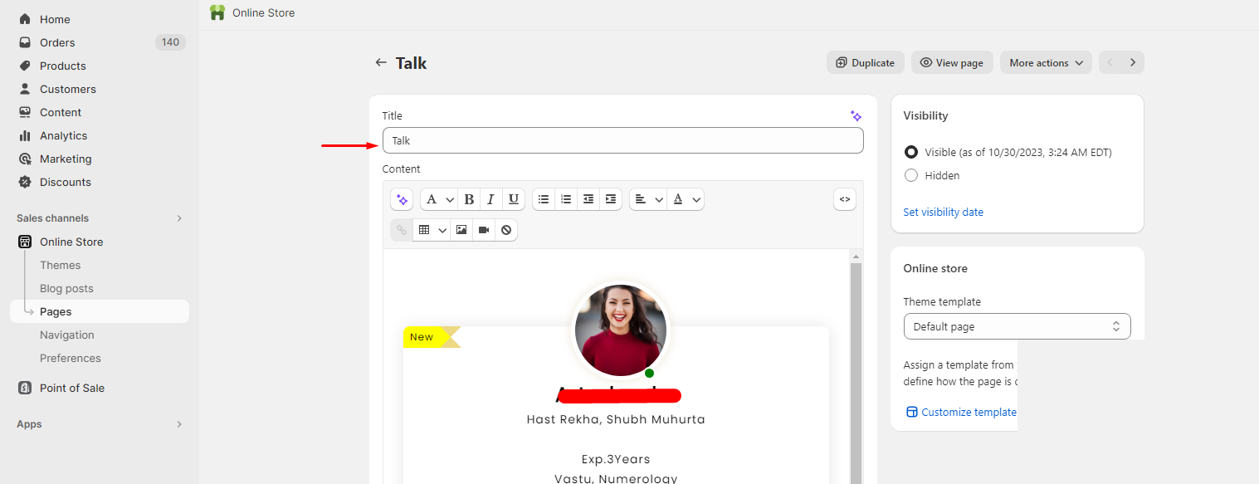Click the Title input containing Talk

coord(622,140)
